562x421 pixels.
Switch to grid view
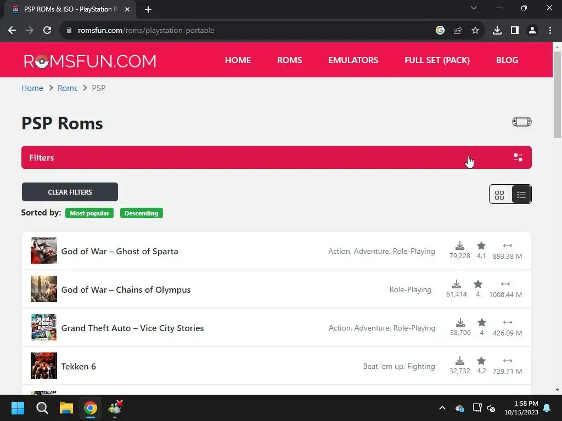(x=499, y=195)
